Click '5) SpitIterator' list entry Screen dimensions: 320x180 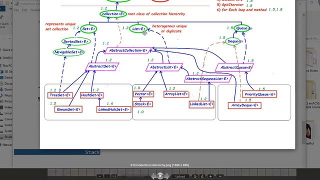point(230,4)
